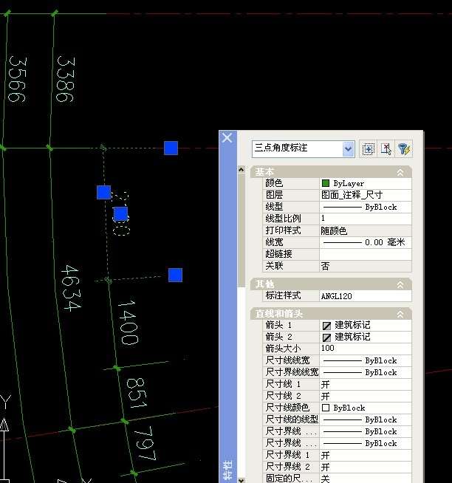Image resolution: width=452 pixels, height=483 pixels.
Task: Click the 尺寸线颜色 property label
Action: click(x=287, y=408)
